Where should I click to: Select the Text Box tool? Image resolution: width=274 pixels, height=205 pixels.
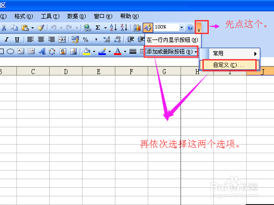(21, 51)
